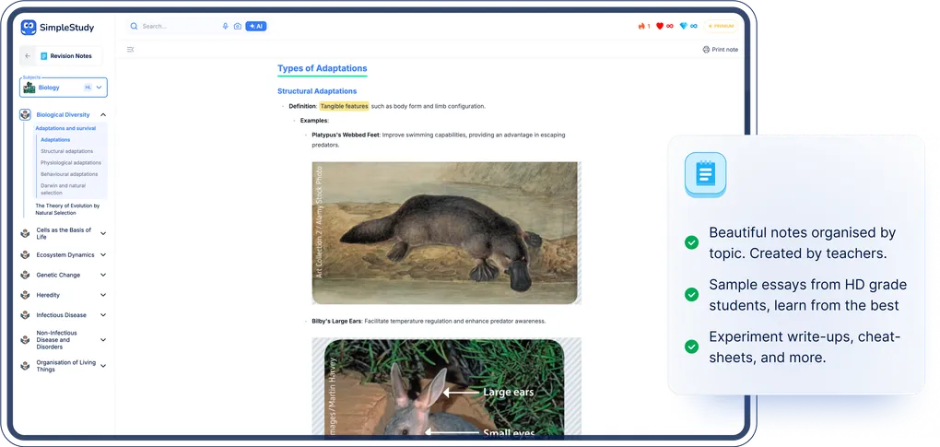The height and width of the screenshot is (447, 940).
Task: Expand Cells as the Basis of Life
Action: (103, 233)
